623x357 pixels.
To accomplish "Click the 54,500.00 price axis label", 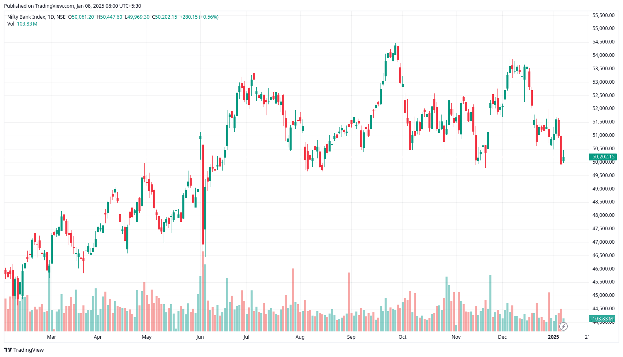I will (x=604, y=42).
